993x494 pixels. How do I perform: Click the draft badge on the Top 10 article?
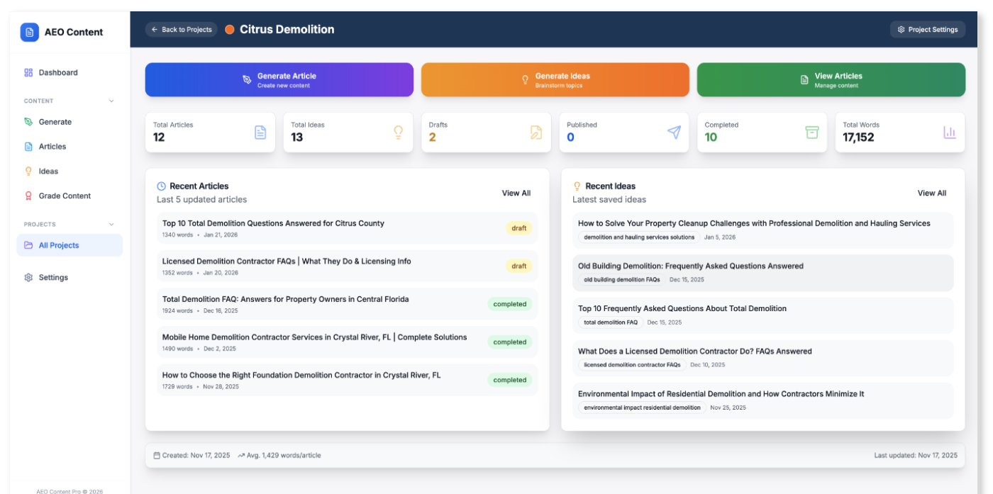pyautogui.click(x=518, y=228)
